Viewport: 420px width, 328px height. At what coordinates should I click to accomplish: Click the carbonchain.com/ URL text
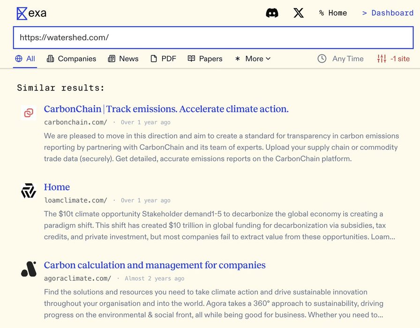click(75, 122)
